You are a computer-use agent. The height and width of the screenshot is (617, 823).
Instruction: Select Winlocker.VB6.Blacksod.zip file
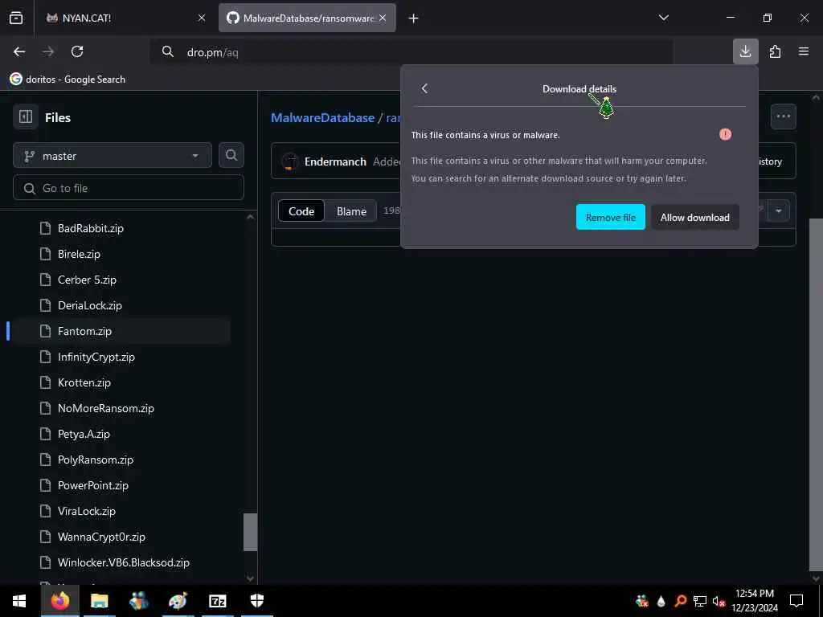[x=123, y=562]
